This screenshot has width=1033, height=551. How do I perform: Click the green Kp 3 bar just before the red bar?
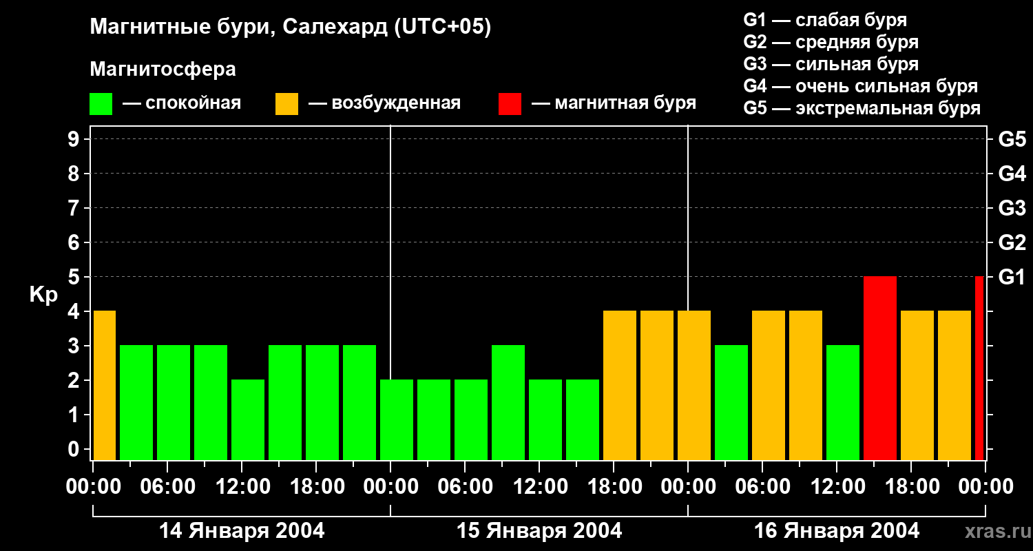843,403
